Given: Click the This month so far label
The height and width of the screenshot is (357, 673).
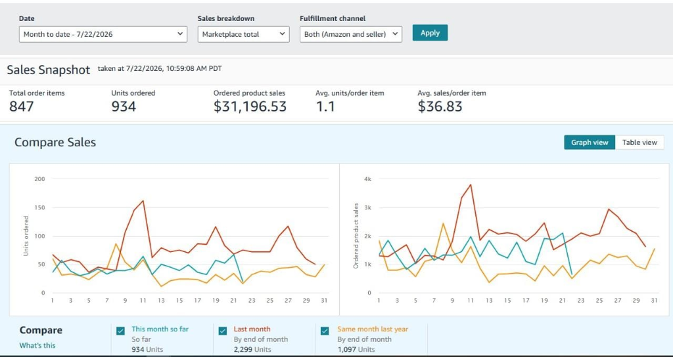Looking at the screenshot, I should [160, 329].
